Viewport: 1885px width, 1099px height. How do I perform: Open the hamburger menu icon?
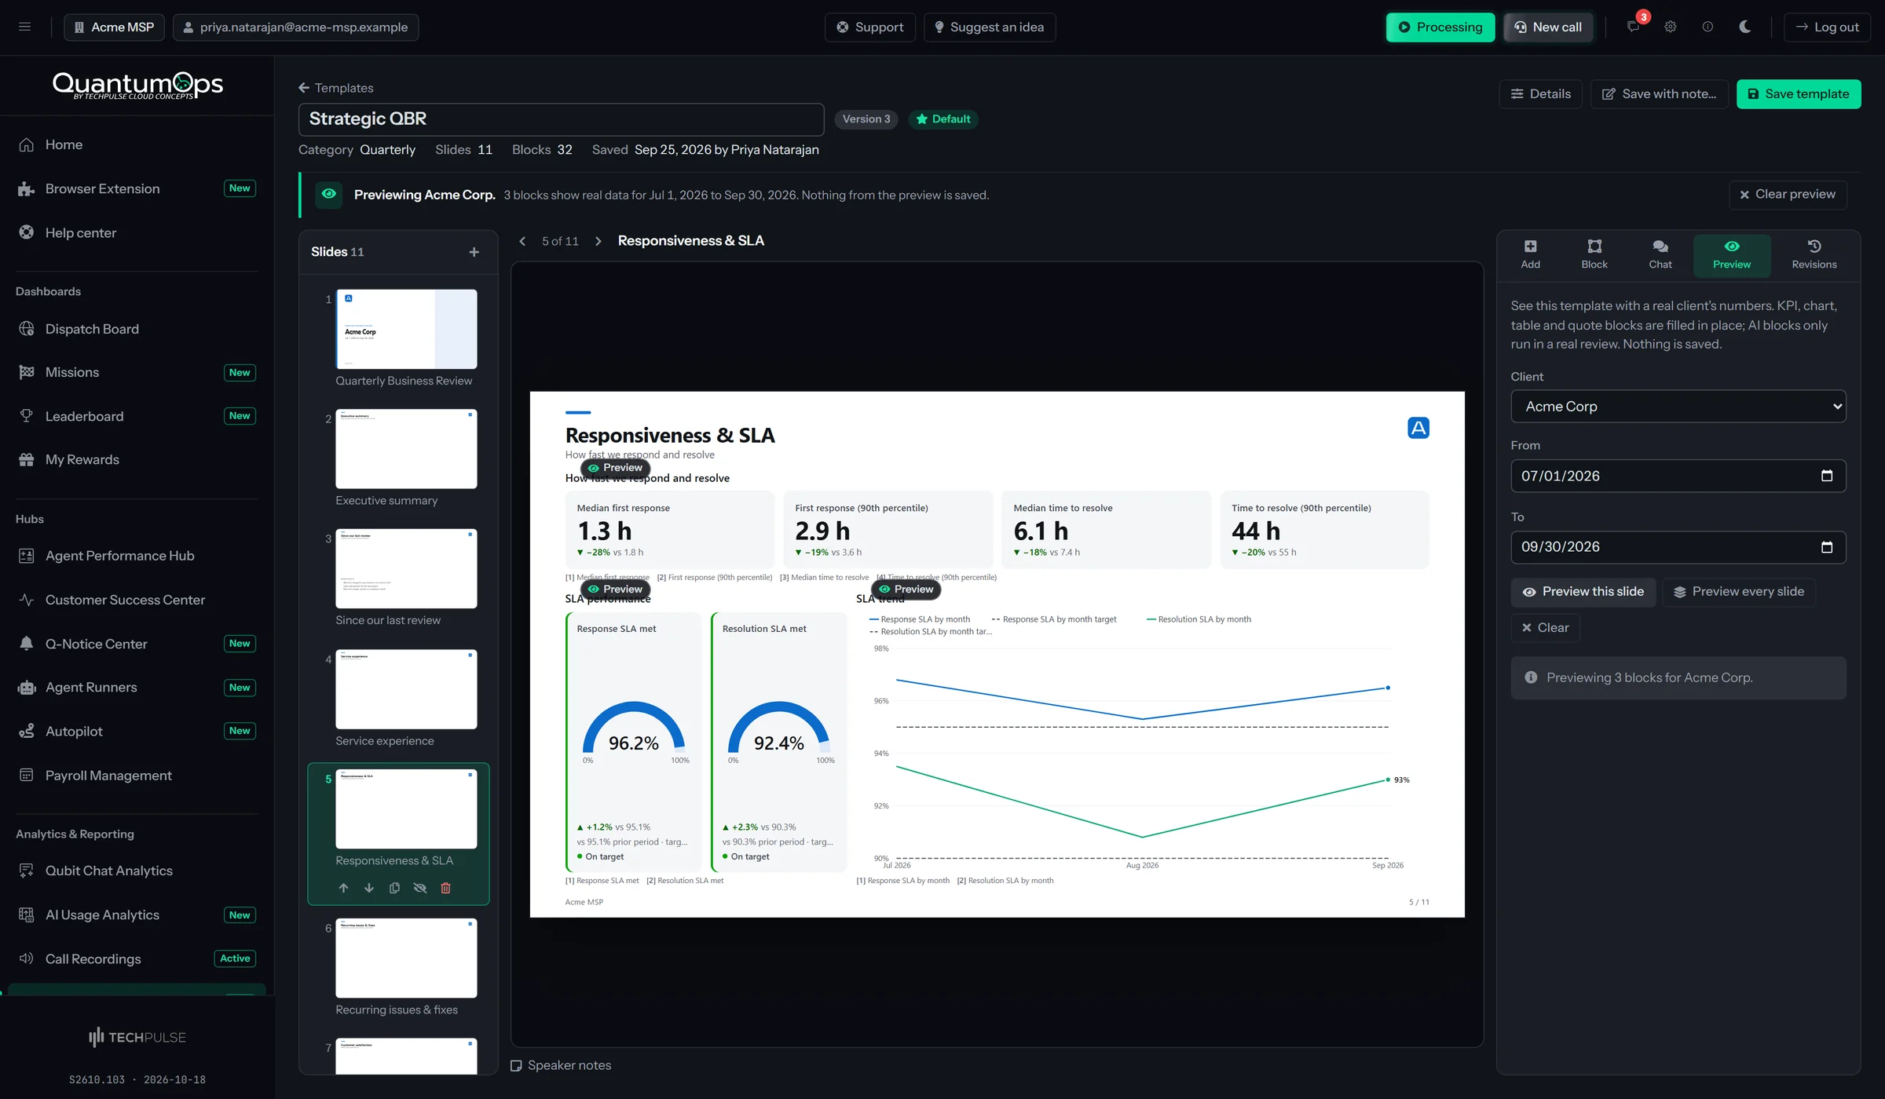point(24,27)
